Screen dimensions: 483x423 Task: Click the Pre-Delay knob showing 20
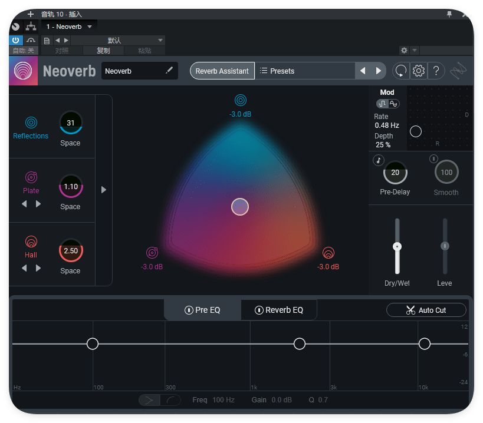395,173
